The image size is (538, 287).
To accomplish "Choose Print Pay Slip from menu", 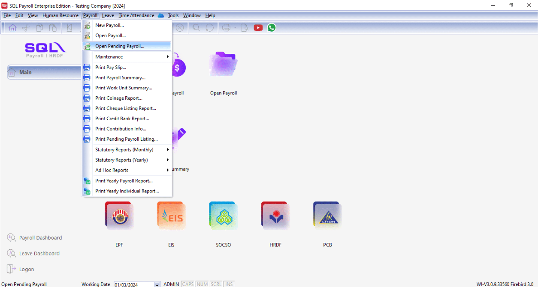I will pyautogui.click(x=111, y=68).
